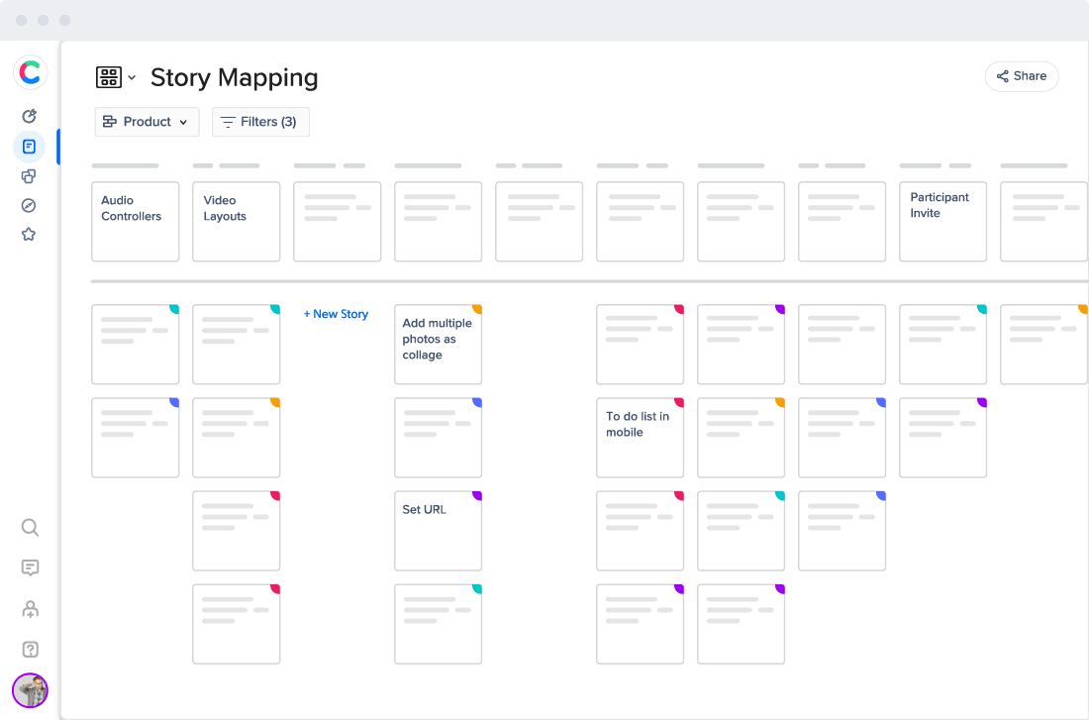Image resolution: width=1089 pixels, height=720 pixels.
Task: Select the Audio Controllers card
Action: (x=135, y=221)
